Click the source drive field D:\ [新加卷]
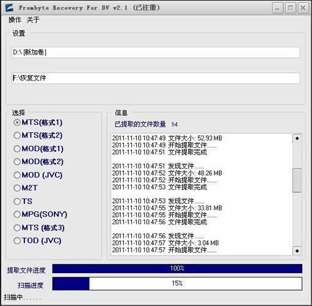The image size is (312, 306). [156, 52]
